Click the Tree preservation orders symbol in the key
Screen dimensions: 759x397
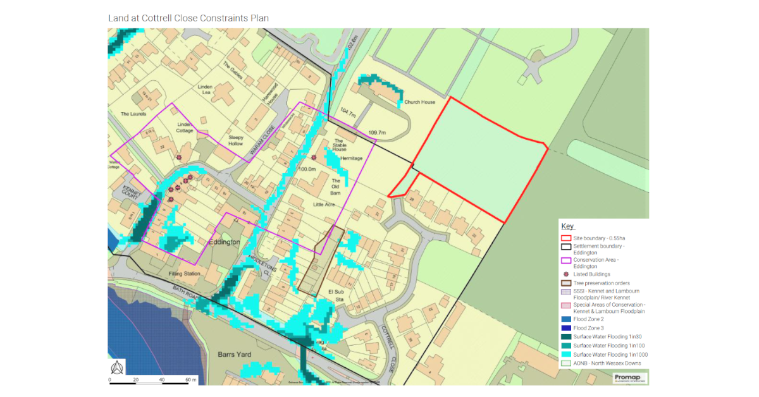coord(565,283)
